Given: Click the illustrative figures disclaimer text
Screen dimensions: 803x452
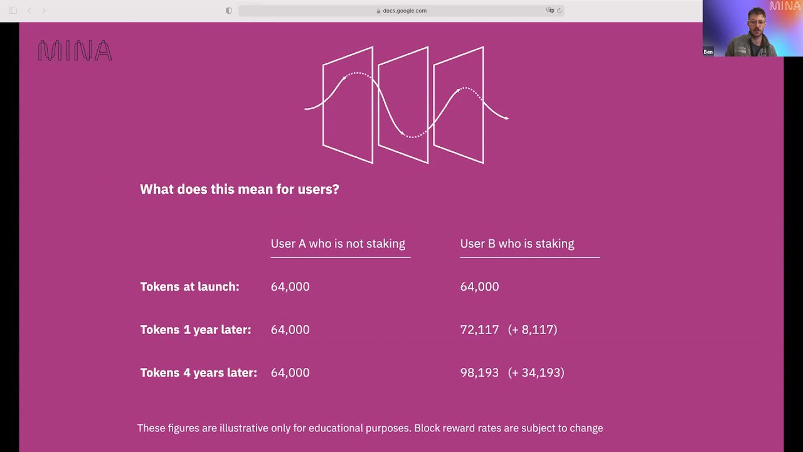Looking at the screenshot, I should pyautogui.click(x=370, y=428).
